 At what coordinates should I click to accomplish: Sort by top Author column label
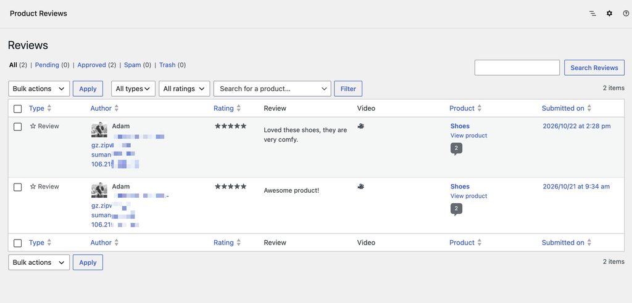(x=101, y=108)
